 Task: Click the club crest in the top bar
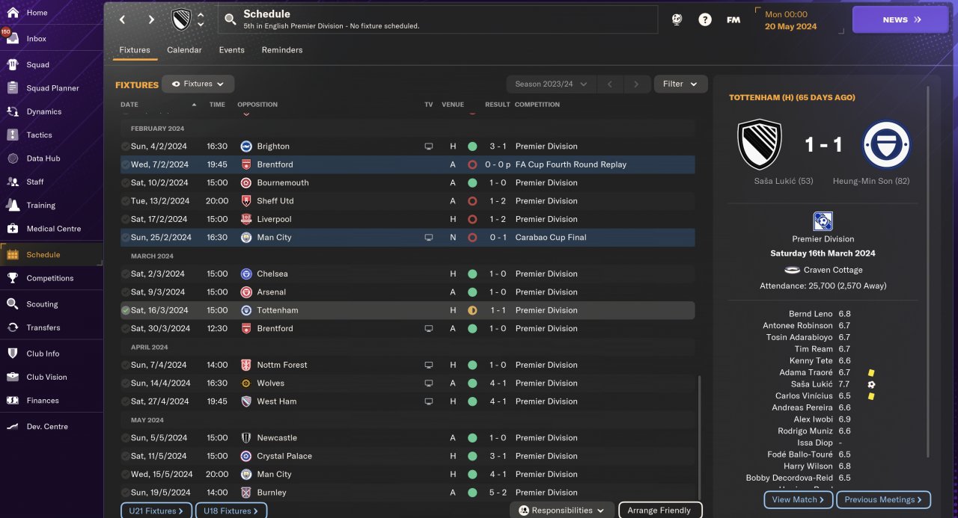click(x=181, y=19)
